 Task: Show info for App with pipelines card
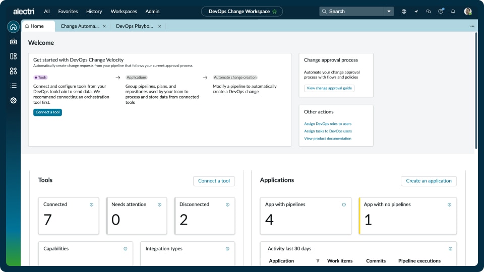coord(344,205)
